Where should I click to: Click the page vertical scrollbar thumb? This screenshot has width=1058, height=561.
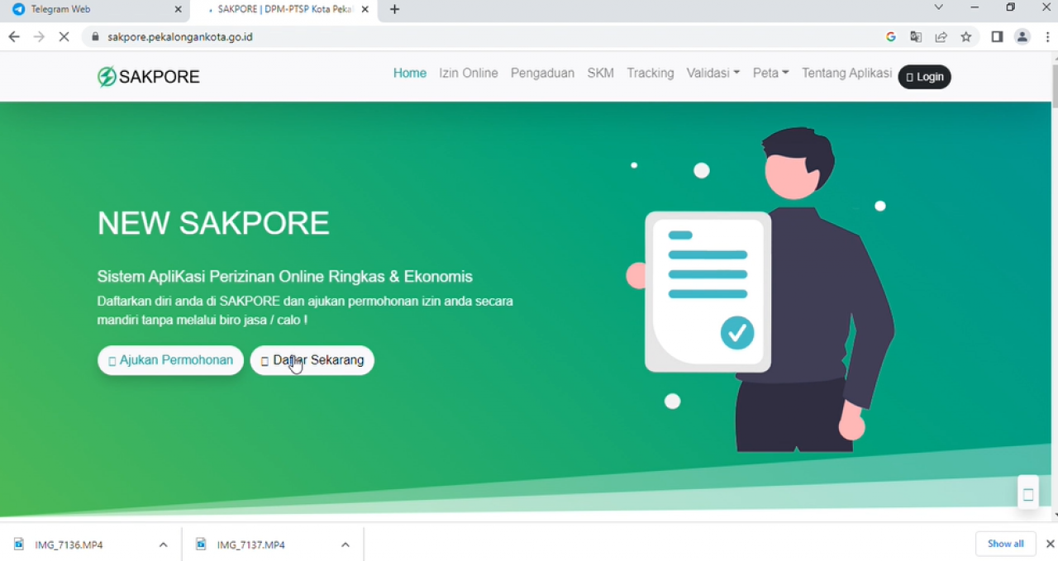(1054, 87)
